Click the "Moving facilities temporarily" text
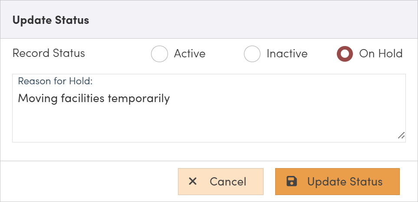This screenshot has width=418, height=202. click(x=94, y=98)
